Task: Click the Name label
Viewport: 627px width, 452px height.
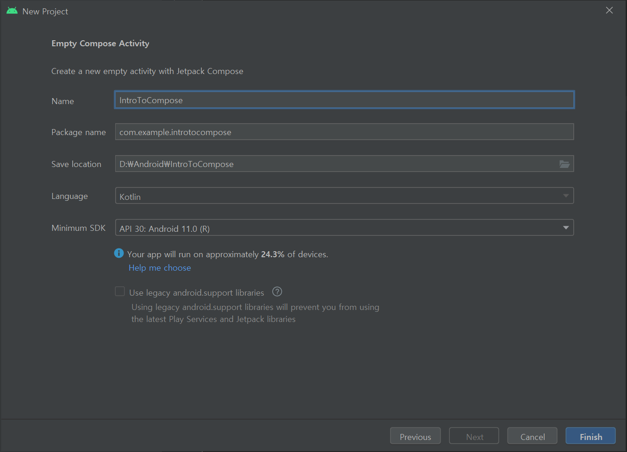Action: coord(62,101)
